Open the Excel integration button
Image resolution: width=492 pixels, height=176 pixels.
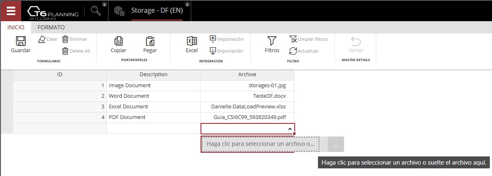click(x=192, y=45)
